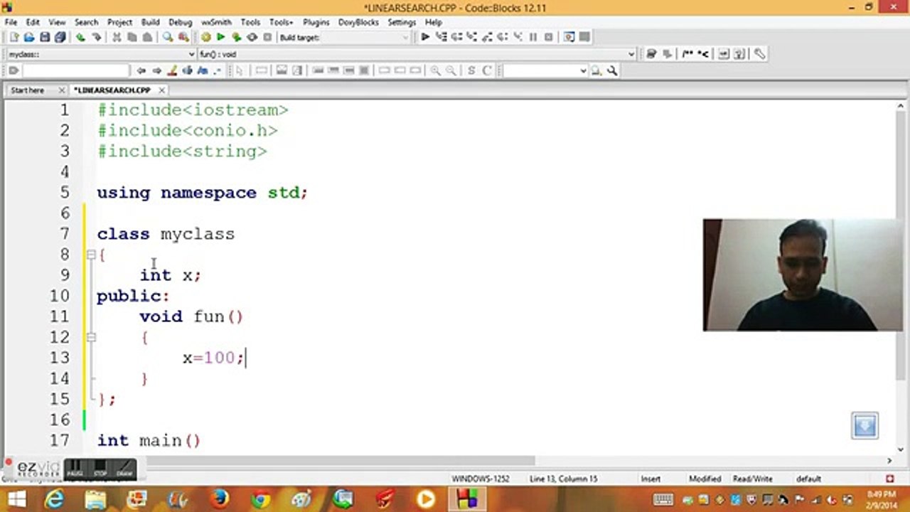
Task: Click the Ezvid DRAW button
Action: coord(124,469)
